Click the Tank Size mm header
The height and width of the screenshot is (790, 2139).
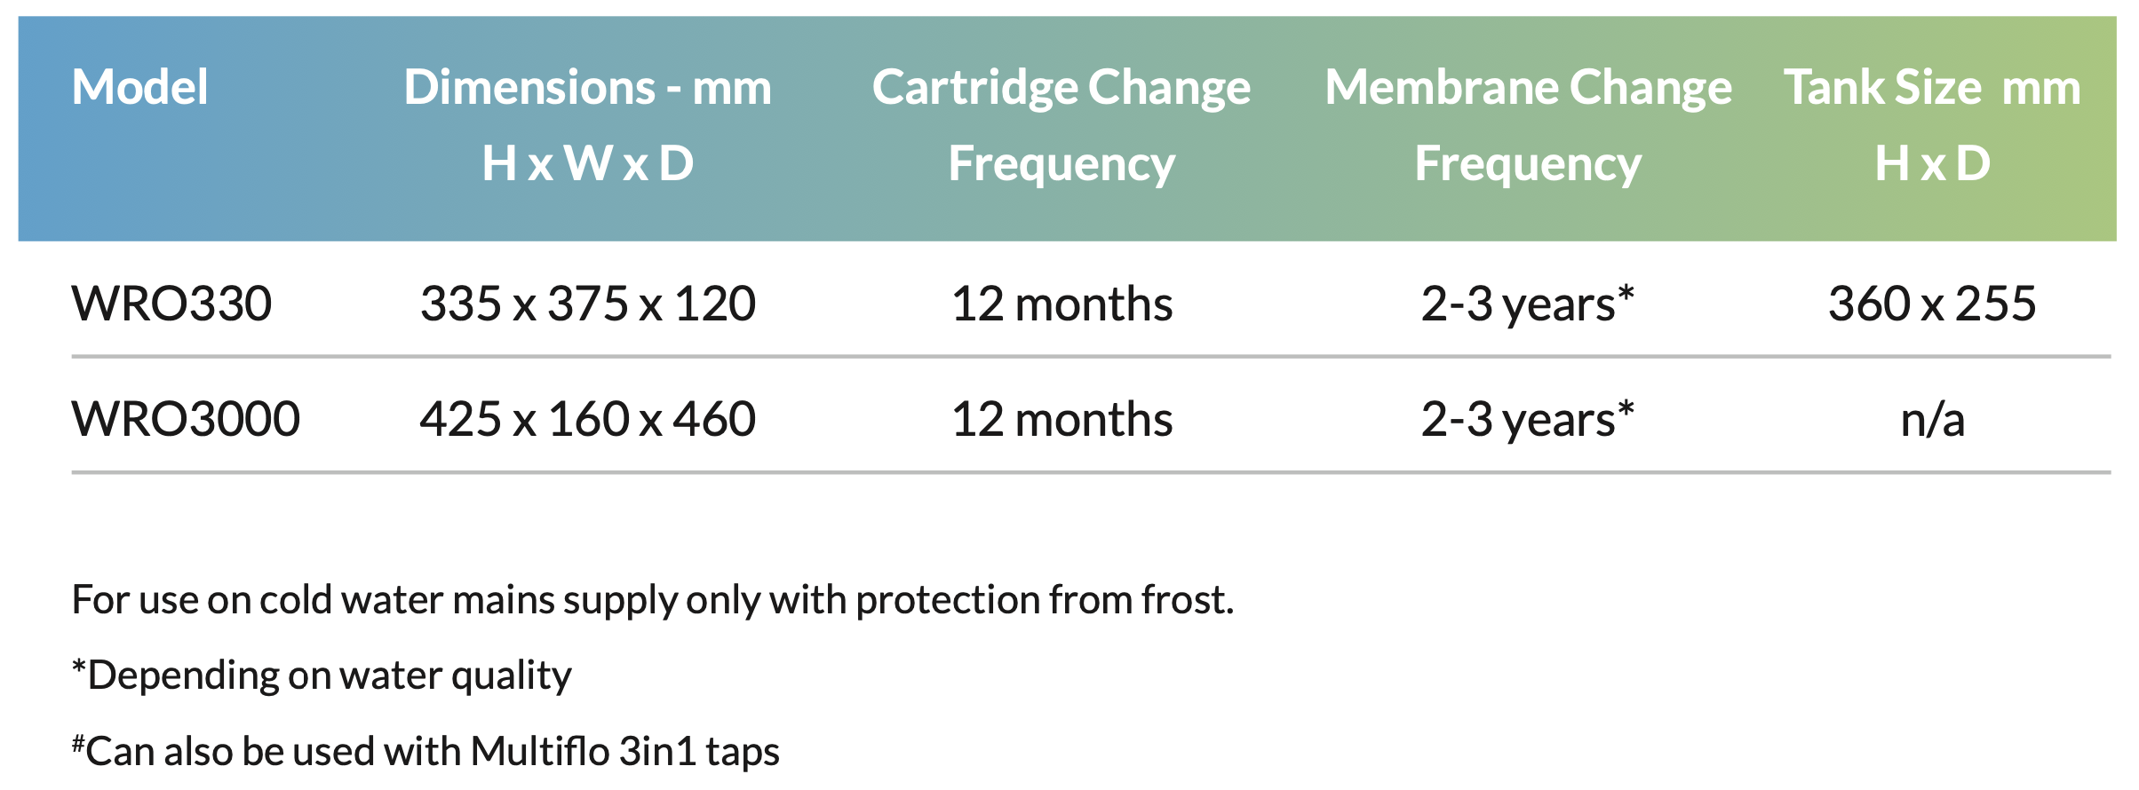pos(1932,88)
